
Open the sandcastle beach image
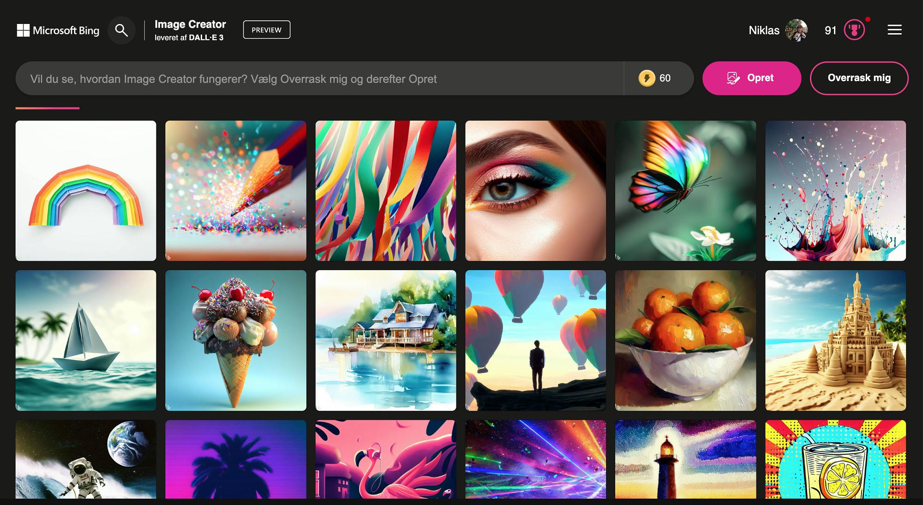pyautogui.click(x=835, y=340)
